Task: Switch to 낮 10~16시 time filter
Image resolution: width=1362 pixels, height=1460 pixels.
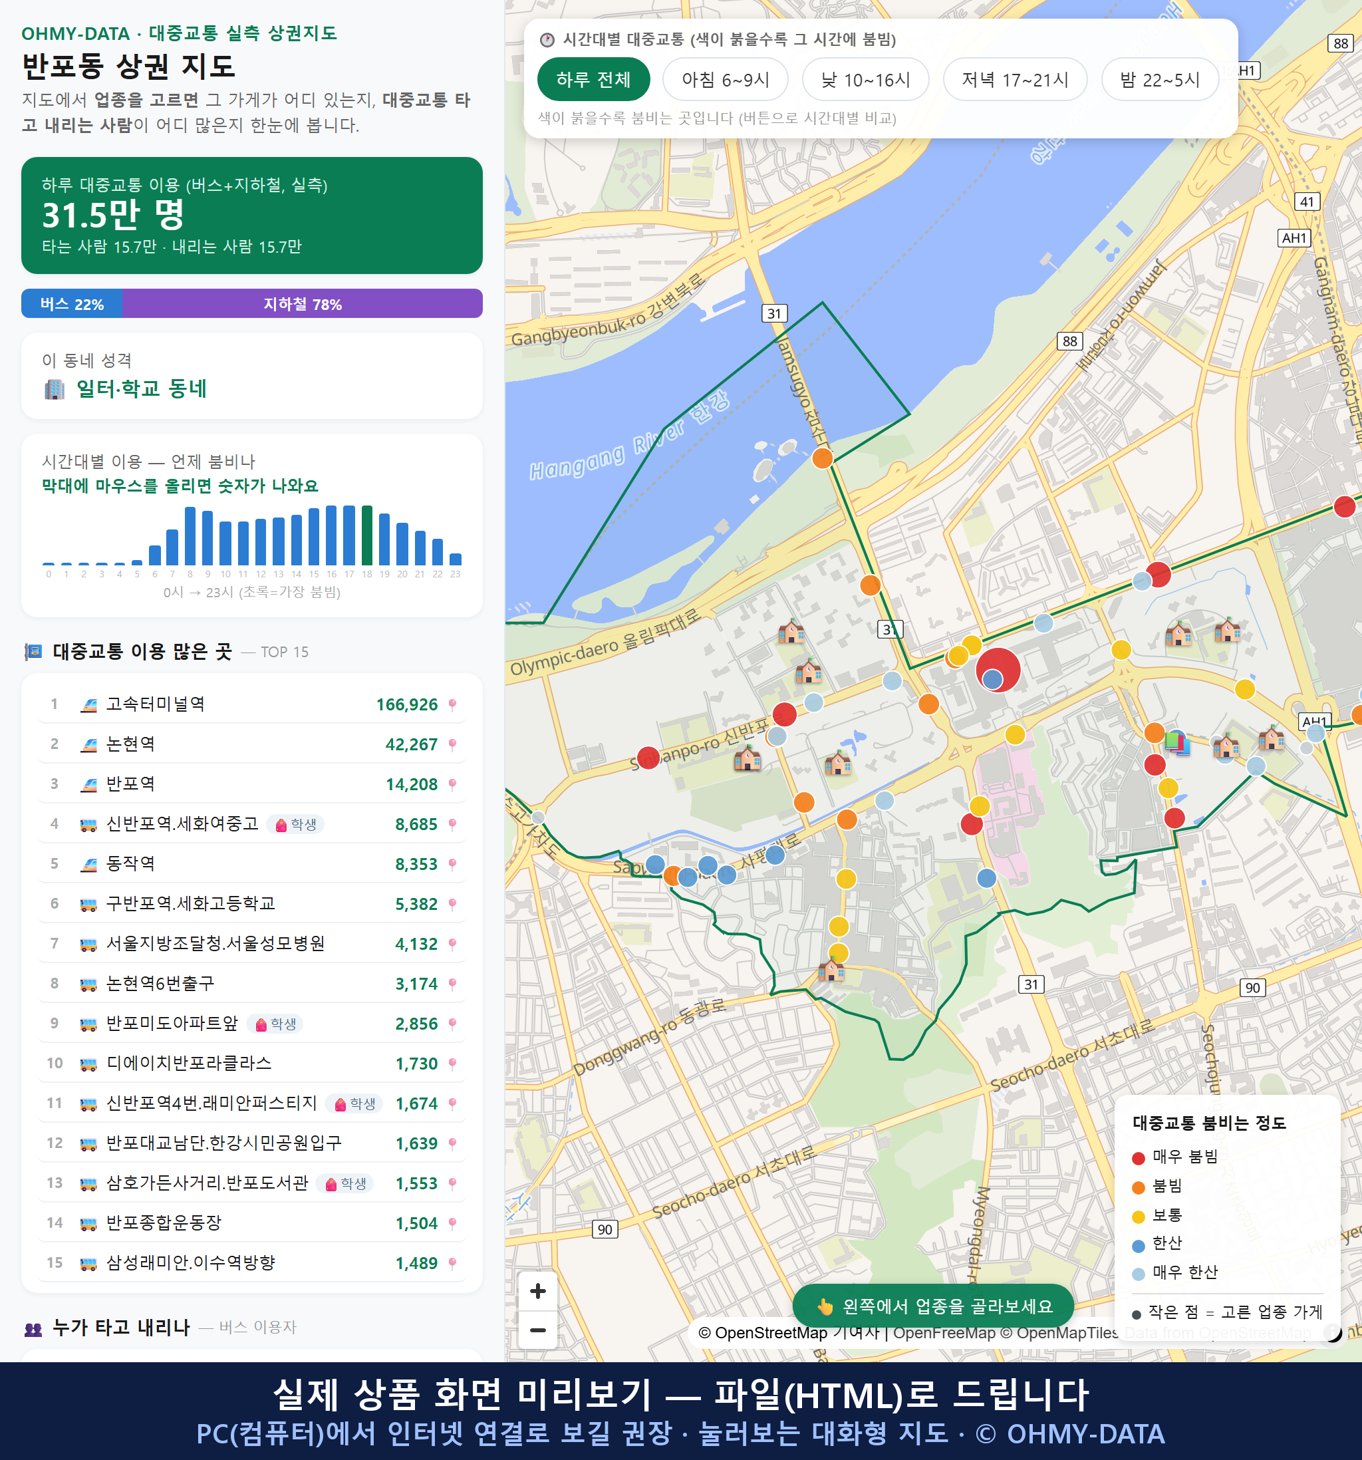Action: [866, 79]
